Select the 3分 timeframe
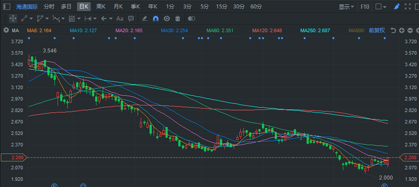The image size is (419, 187). (187, 7)
